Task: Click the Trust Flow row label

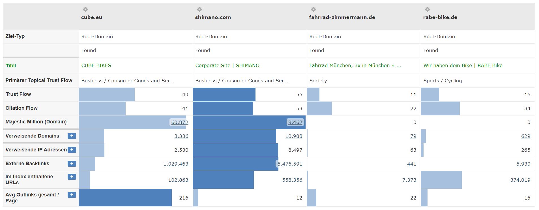Action: pos(18,94)
